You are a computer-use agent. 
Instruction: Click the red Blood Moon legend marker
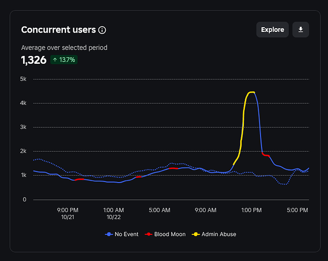coord(149,234)
